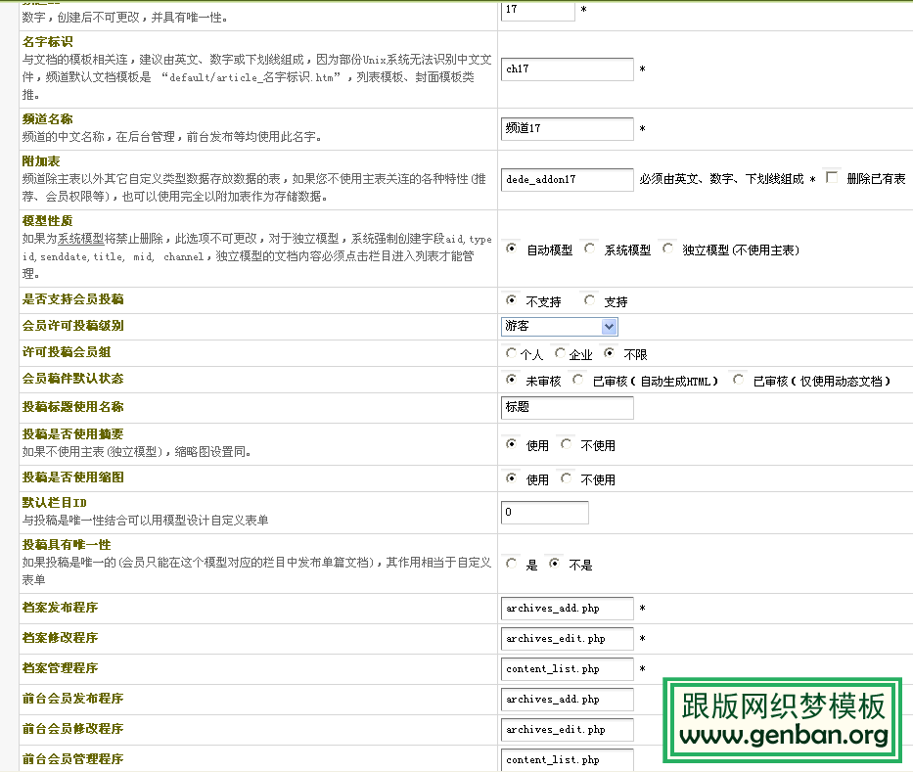
Task: Select 独立模型 (不使用主表) radio button
Action: (x=667, y=249)
